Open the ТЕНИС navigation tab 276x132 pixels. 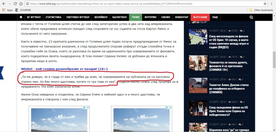(135, 17)
